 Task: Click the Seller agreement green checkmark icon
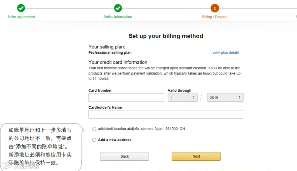21,8
